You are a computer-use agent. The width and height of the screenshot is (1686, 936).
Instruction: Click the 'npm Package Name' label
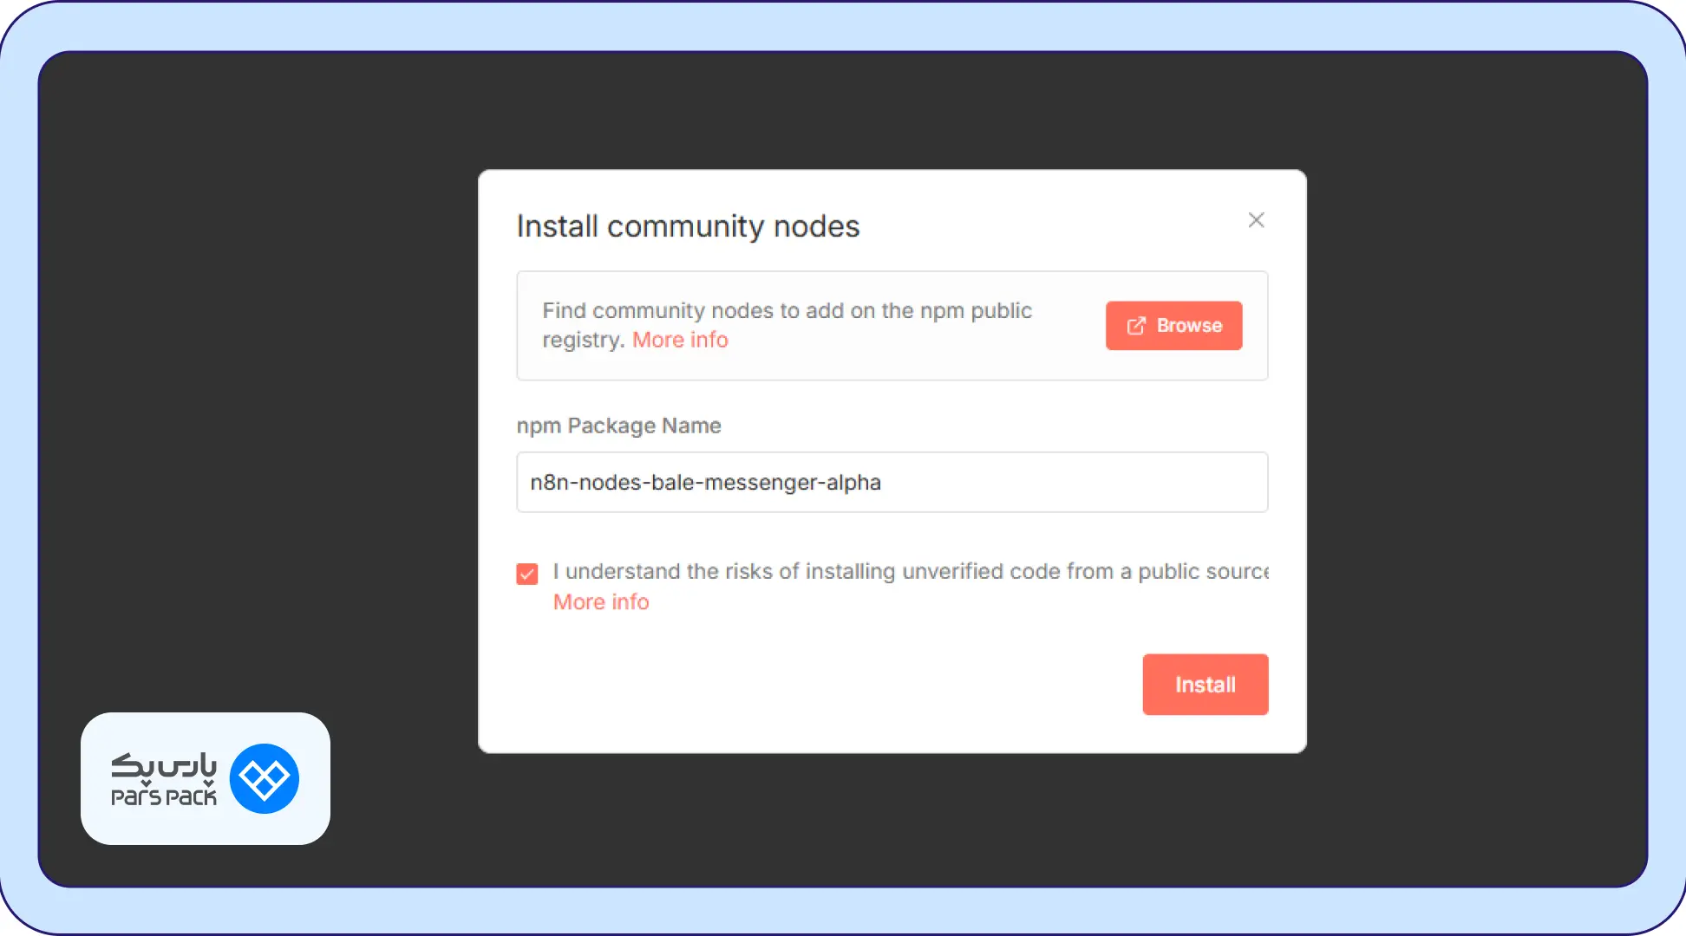coord(618,426)
